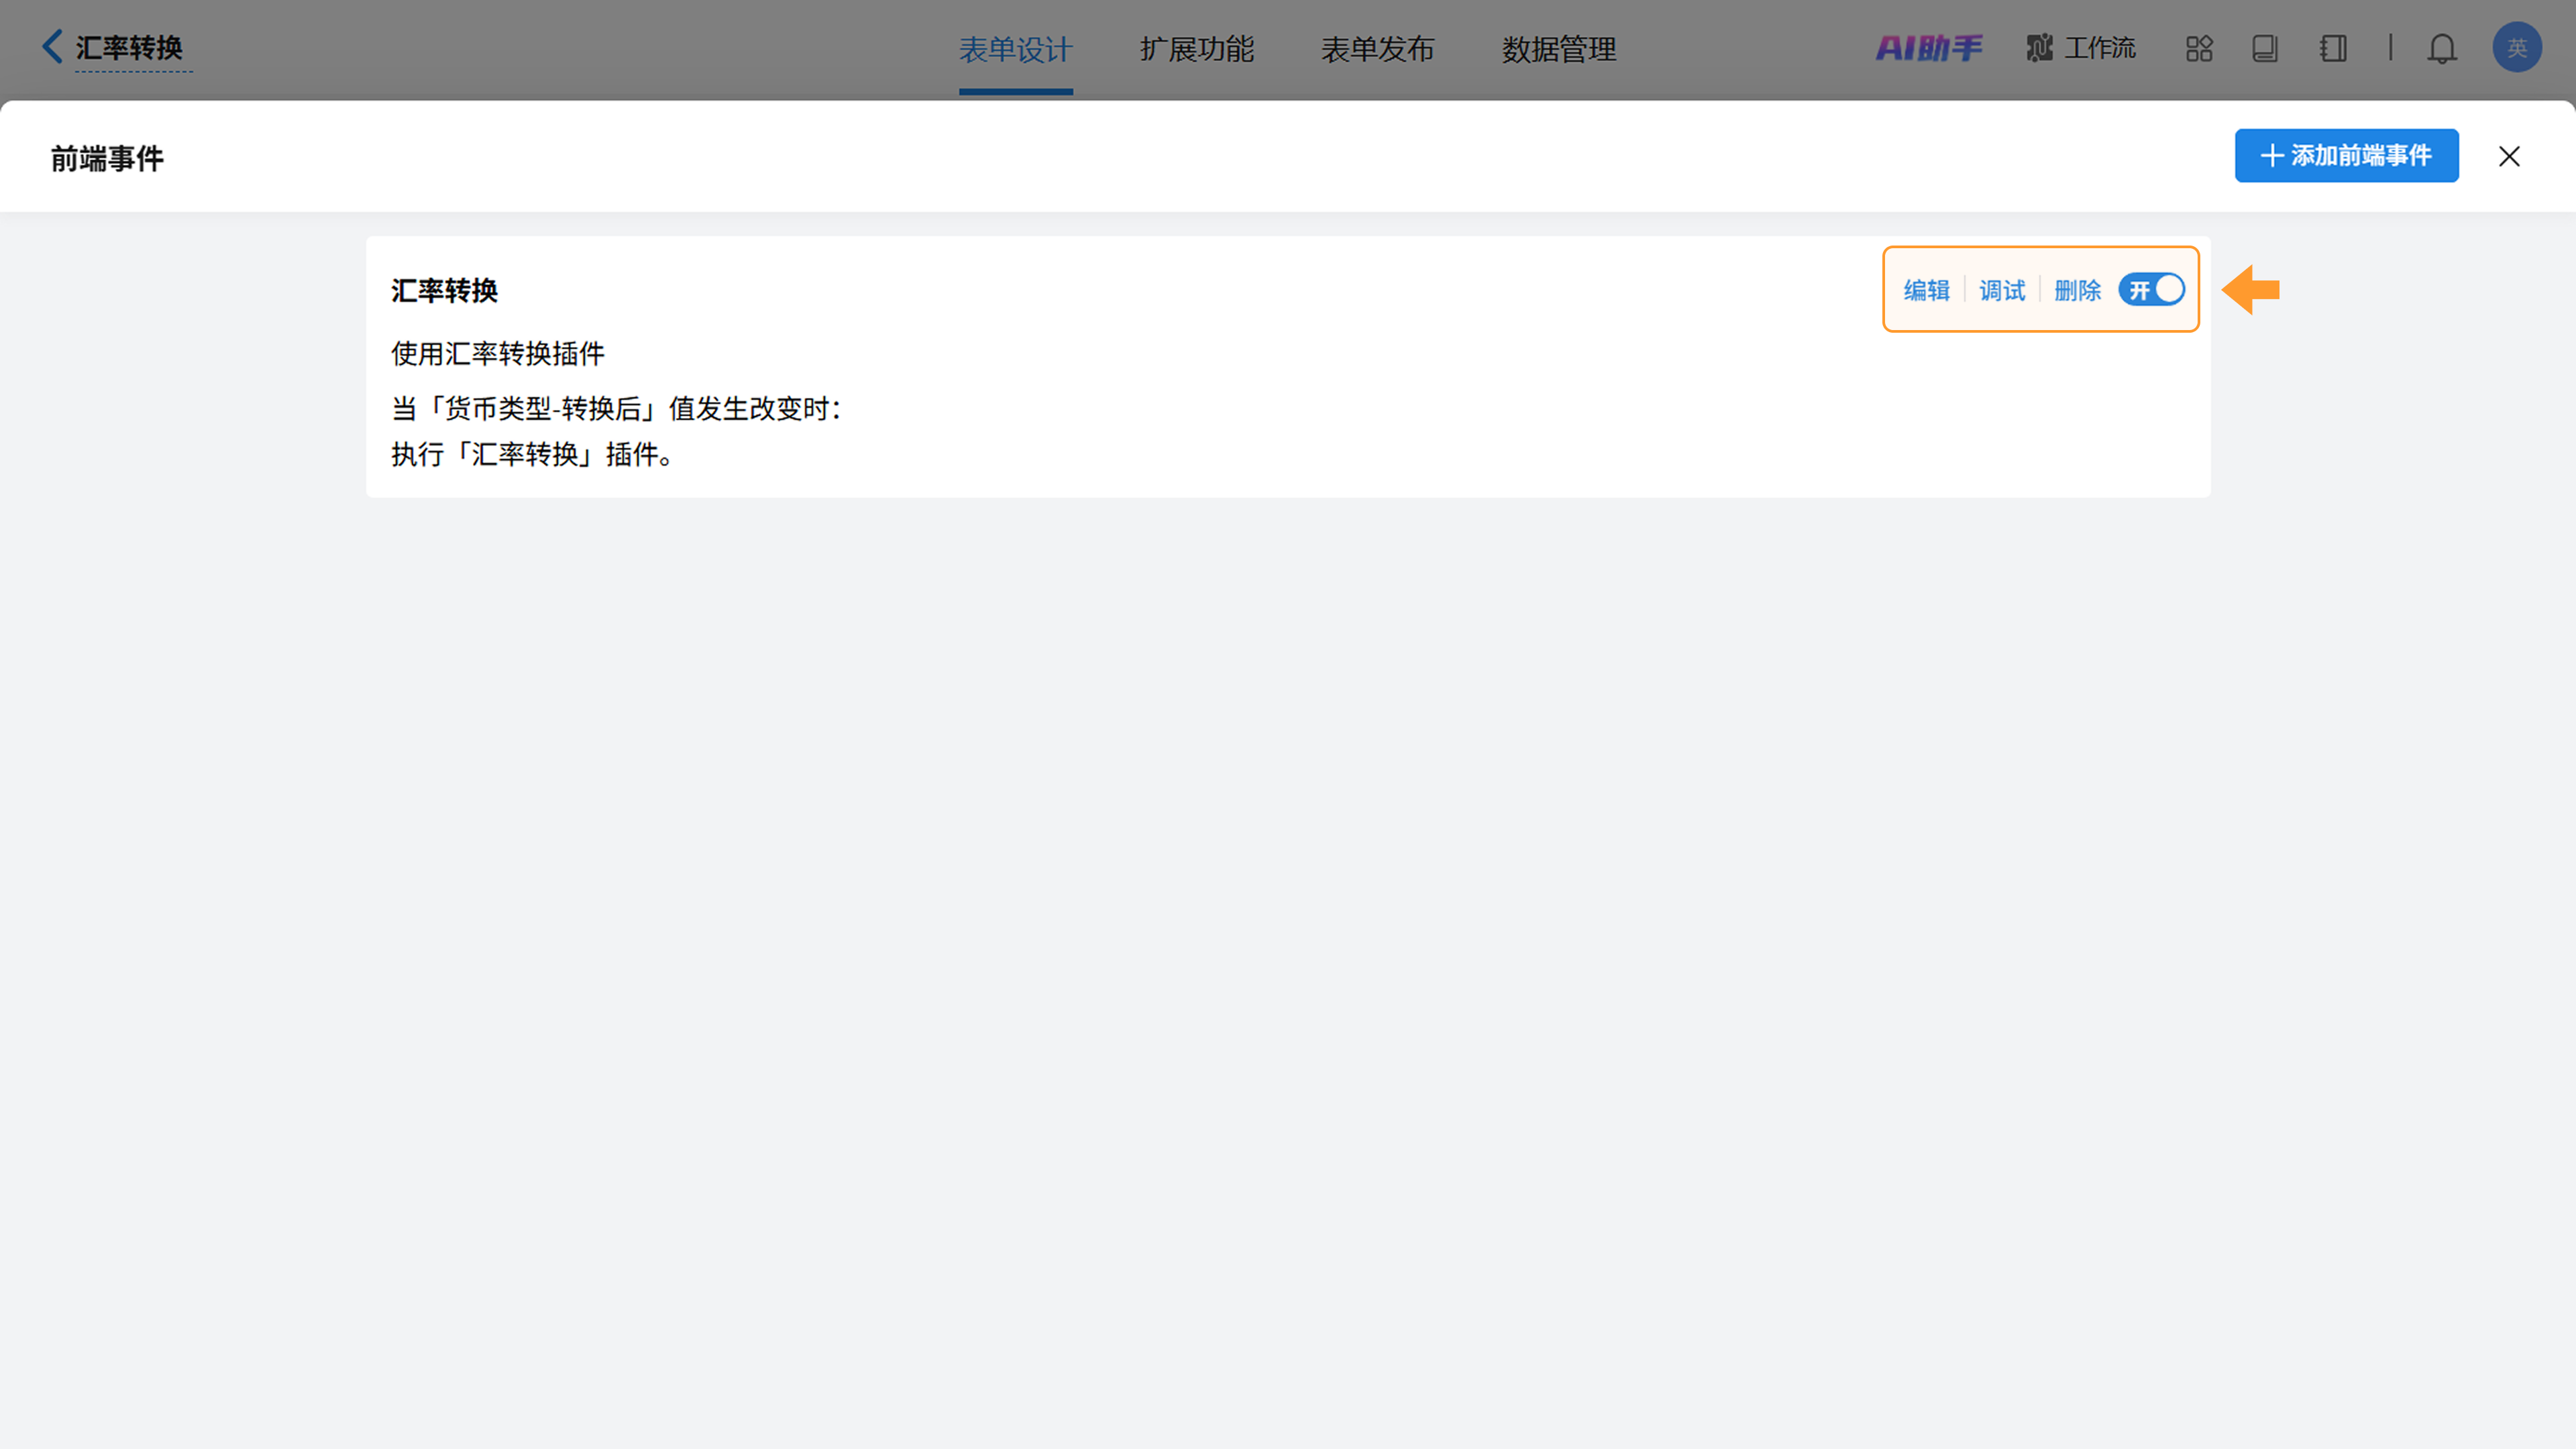Open the 数据管理 tab
Viewport: 2576px width, 1449px height.
click(x=1558, y=49)
